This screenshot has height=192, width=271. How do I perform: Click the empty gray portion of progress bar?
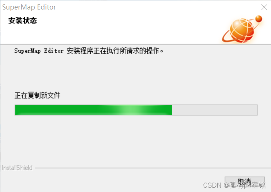tap(215, 110)
